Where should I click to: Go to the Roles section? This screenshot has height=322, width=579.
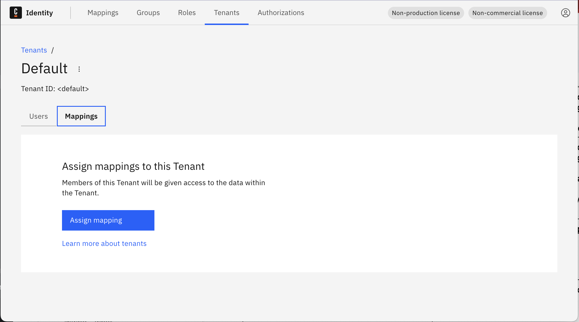[187, 12]
